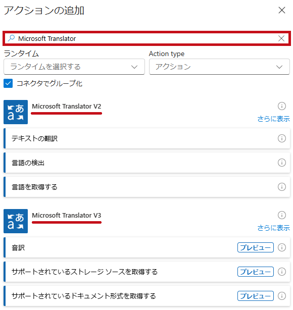Open info for Microsoft Translator V3 connector

pos(282,215)
